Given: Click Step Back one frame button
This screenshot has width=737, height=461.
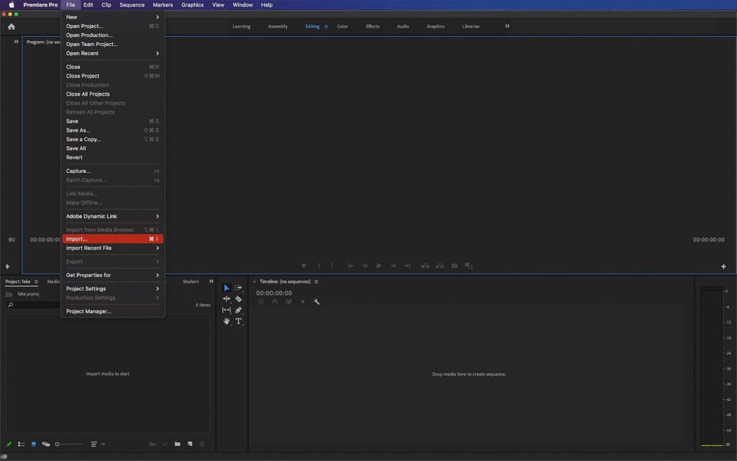Looking at the screenshot, I should point(365,266).
